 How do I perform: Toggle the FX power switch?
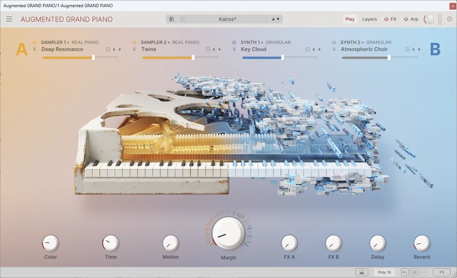point(386,19)
